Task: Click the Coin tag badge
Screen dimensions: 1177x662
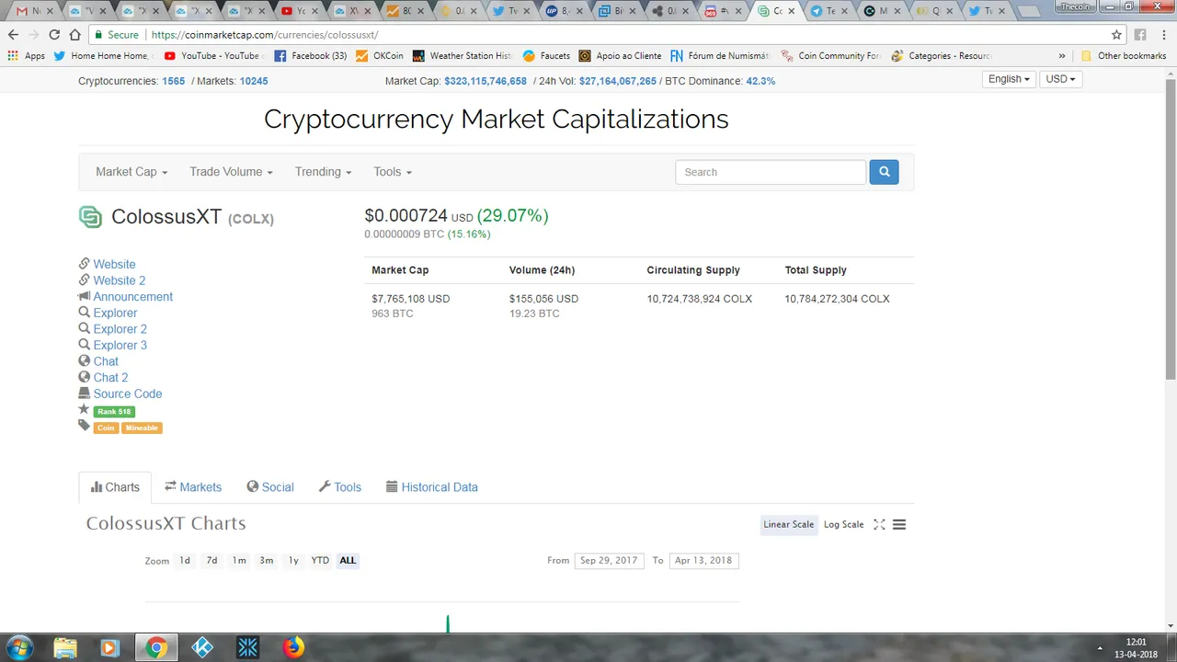Action: tap(106, 428)
